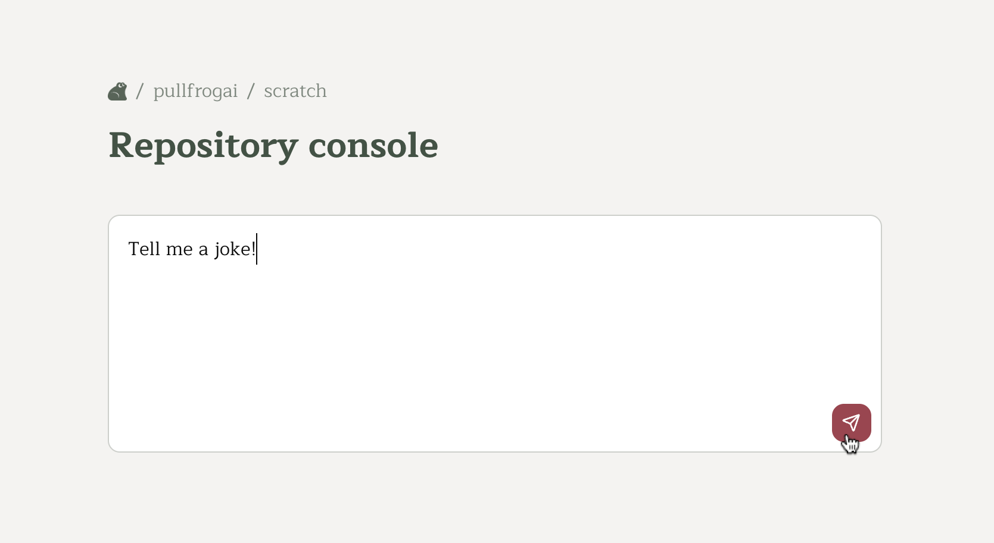The image size is (994, 543).
Task: Submit the prompt with the send button
Action: pos(851,422)
